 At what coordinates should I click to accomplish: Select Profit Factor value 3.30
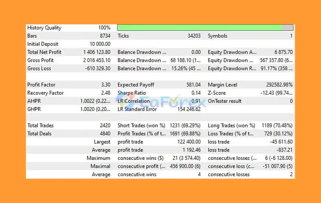106,85
